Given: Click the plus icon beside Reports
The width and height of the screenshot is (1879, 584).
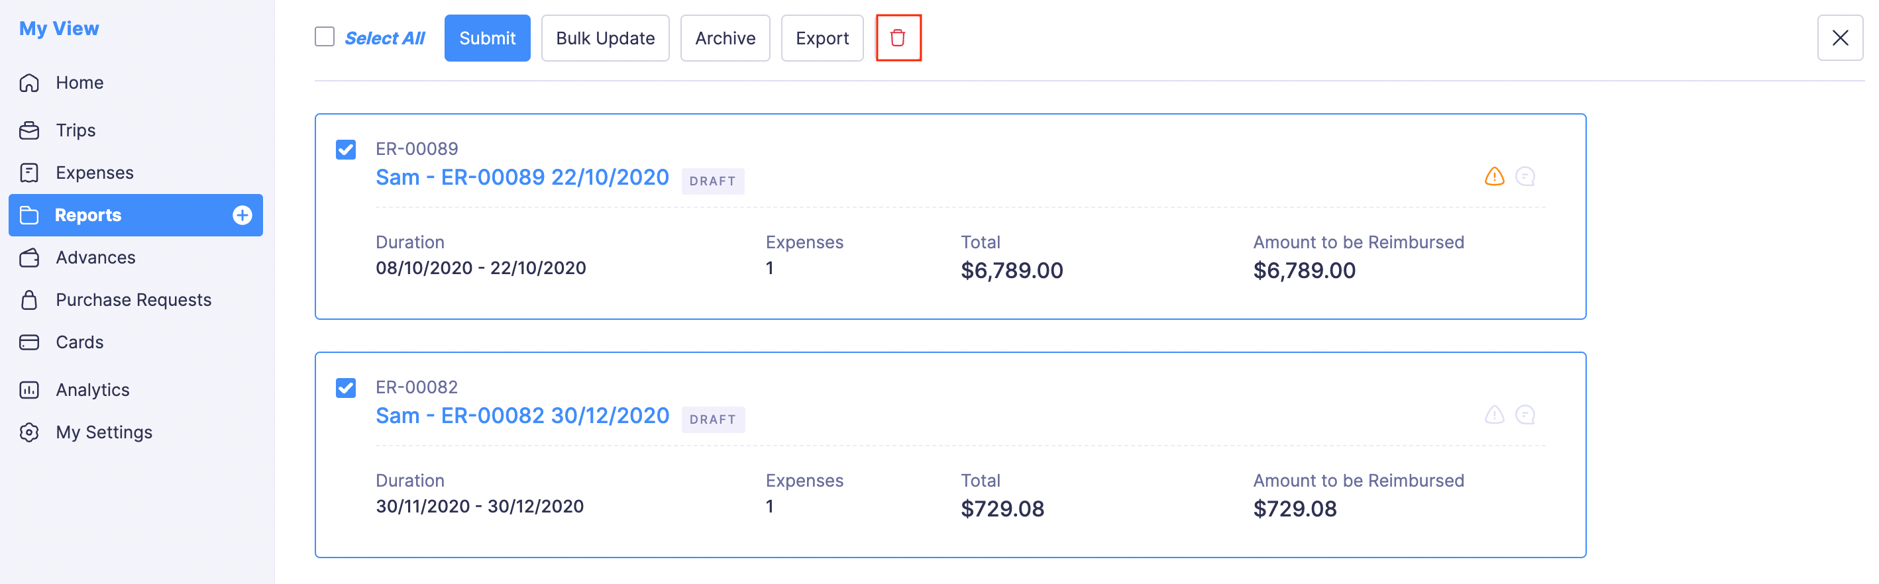Looking at the screenshot, I should coord(242,215).
